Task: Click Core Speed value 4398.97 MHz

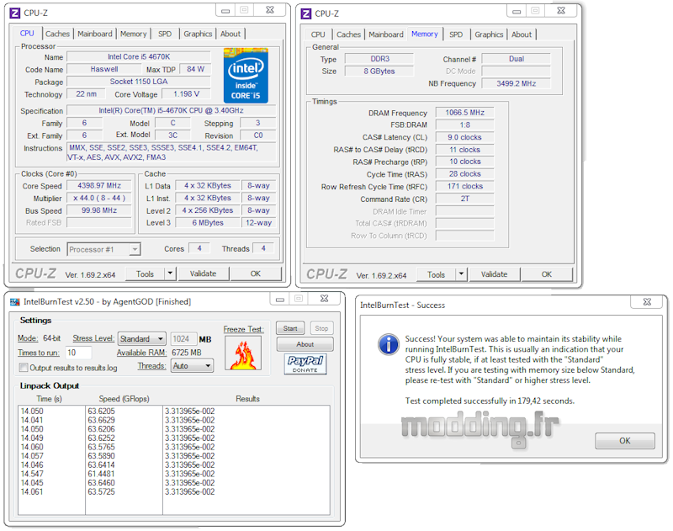Action: (x=99, y=185)
